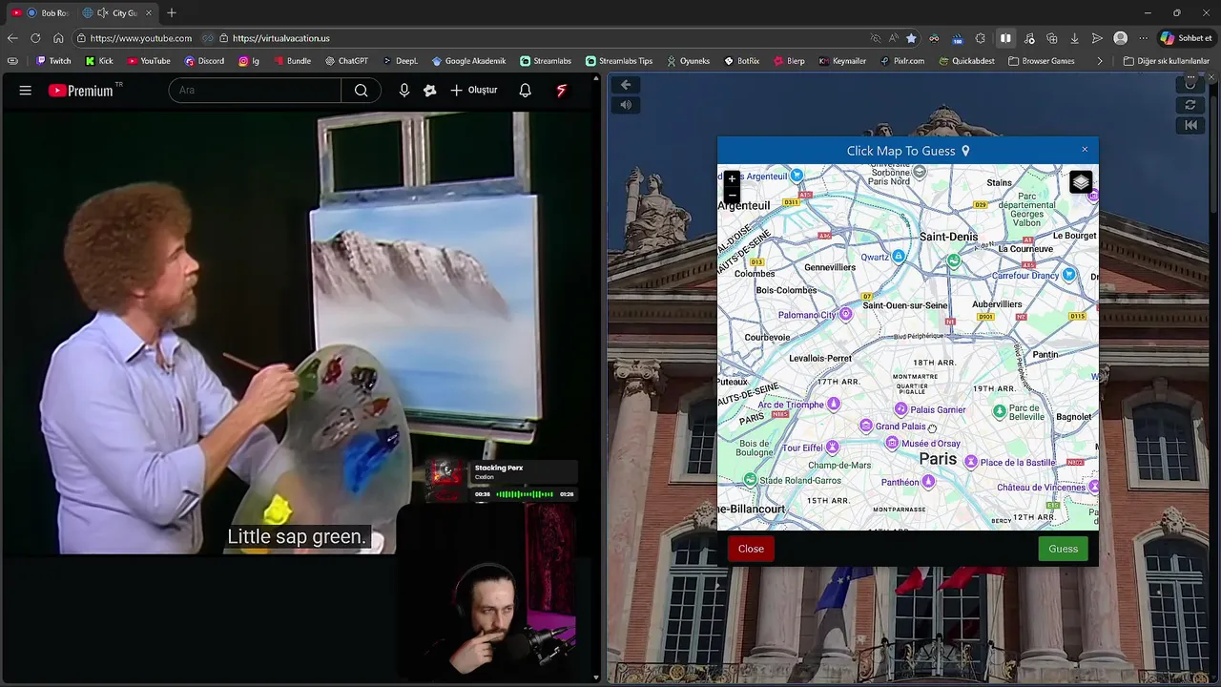
Task: Go to the browser home page
Action: 58,38
